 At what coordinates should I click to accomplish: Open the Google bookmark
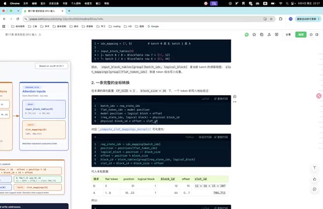pyautogui.click(x=153, y=26)
